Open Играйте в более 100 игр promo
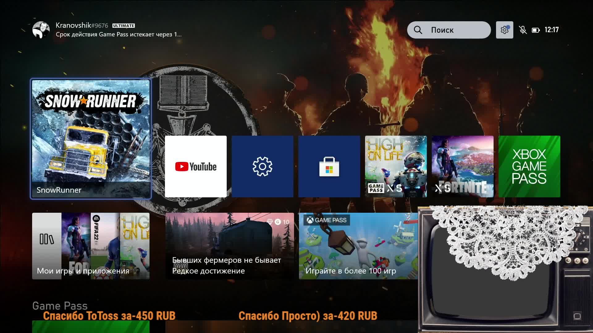593x333 pixels. pyautogui.click(x=358, y=246)
